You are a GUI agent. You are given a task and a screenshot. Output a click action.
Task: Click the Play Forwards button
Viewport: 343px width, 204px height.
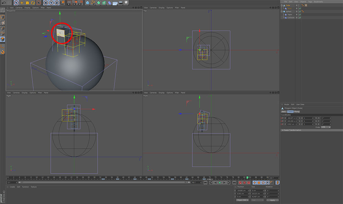pos(220,182)
